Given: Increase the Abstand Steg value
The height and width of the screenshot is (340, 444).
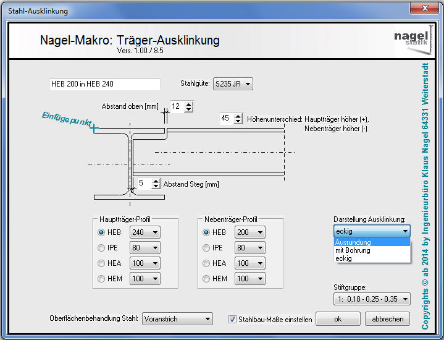Looking at the screenshot, I should click(154, 181).
